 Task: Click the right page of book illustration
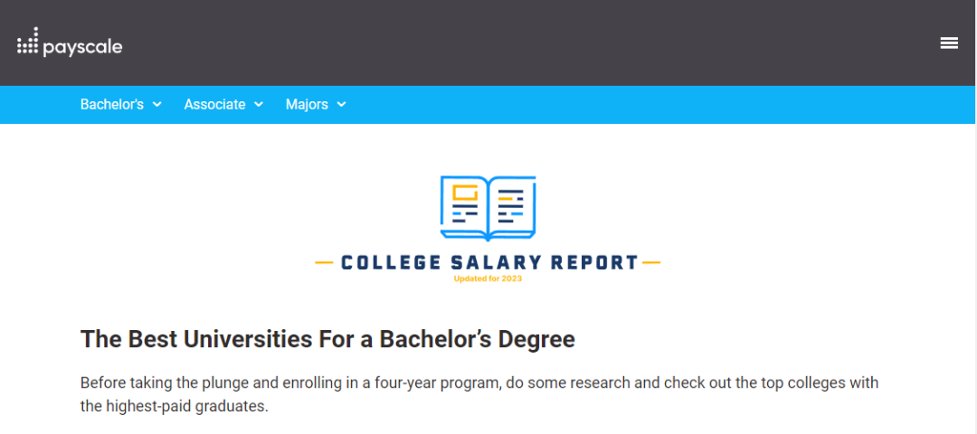click(x=511, y=205)
